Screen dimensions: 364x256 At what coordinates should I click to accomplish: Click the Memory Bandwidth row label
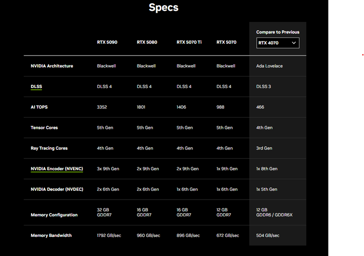pos(51,236)
